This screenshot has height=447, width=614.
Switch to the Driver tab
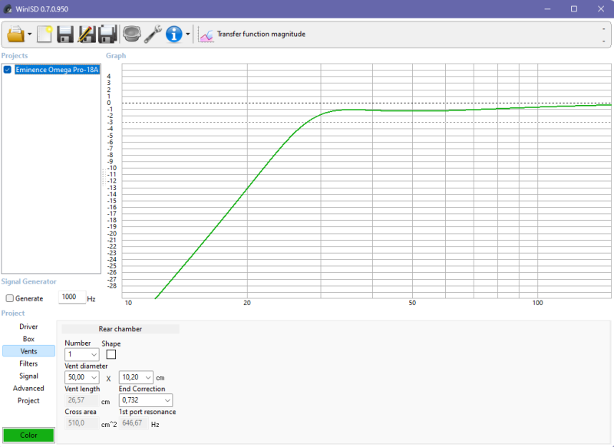[28, 327]
